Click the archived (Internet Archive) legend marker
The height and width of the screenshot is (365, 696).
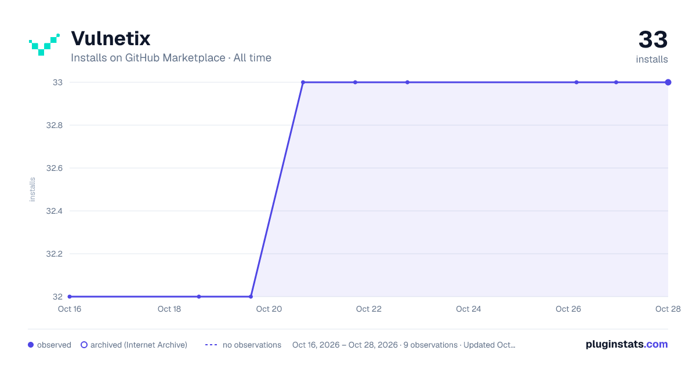[x=84, y=345]
